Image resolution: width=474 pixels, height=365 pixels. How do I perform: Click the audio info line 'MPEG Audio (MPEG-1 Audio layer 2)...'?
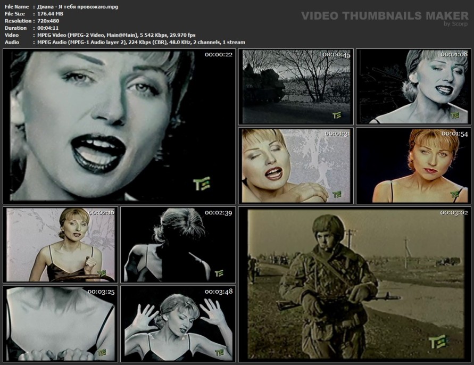tap(141, 43)
